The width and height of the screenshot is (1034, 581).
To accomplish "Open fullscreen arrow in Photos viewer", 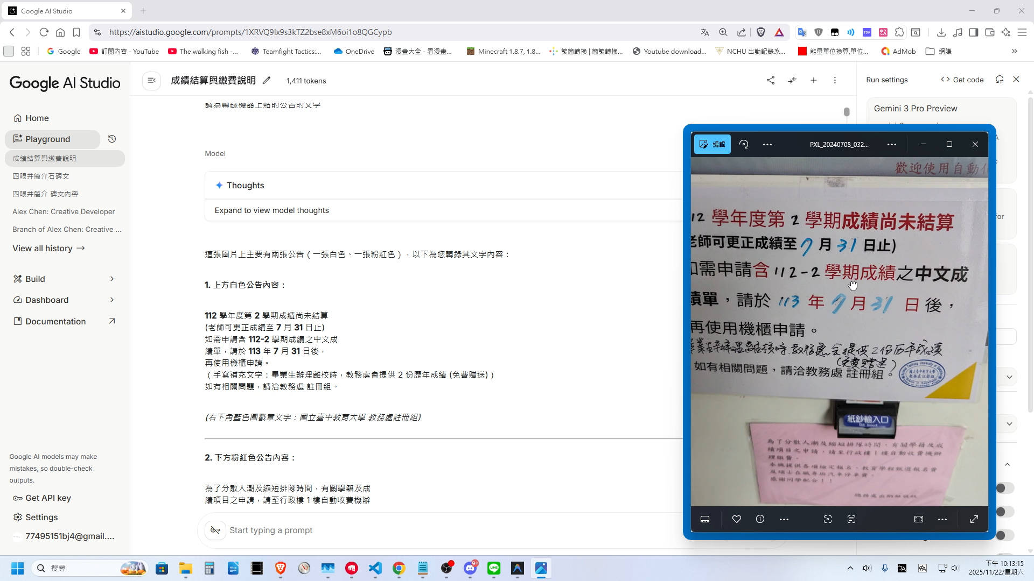I will 974,519.
